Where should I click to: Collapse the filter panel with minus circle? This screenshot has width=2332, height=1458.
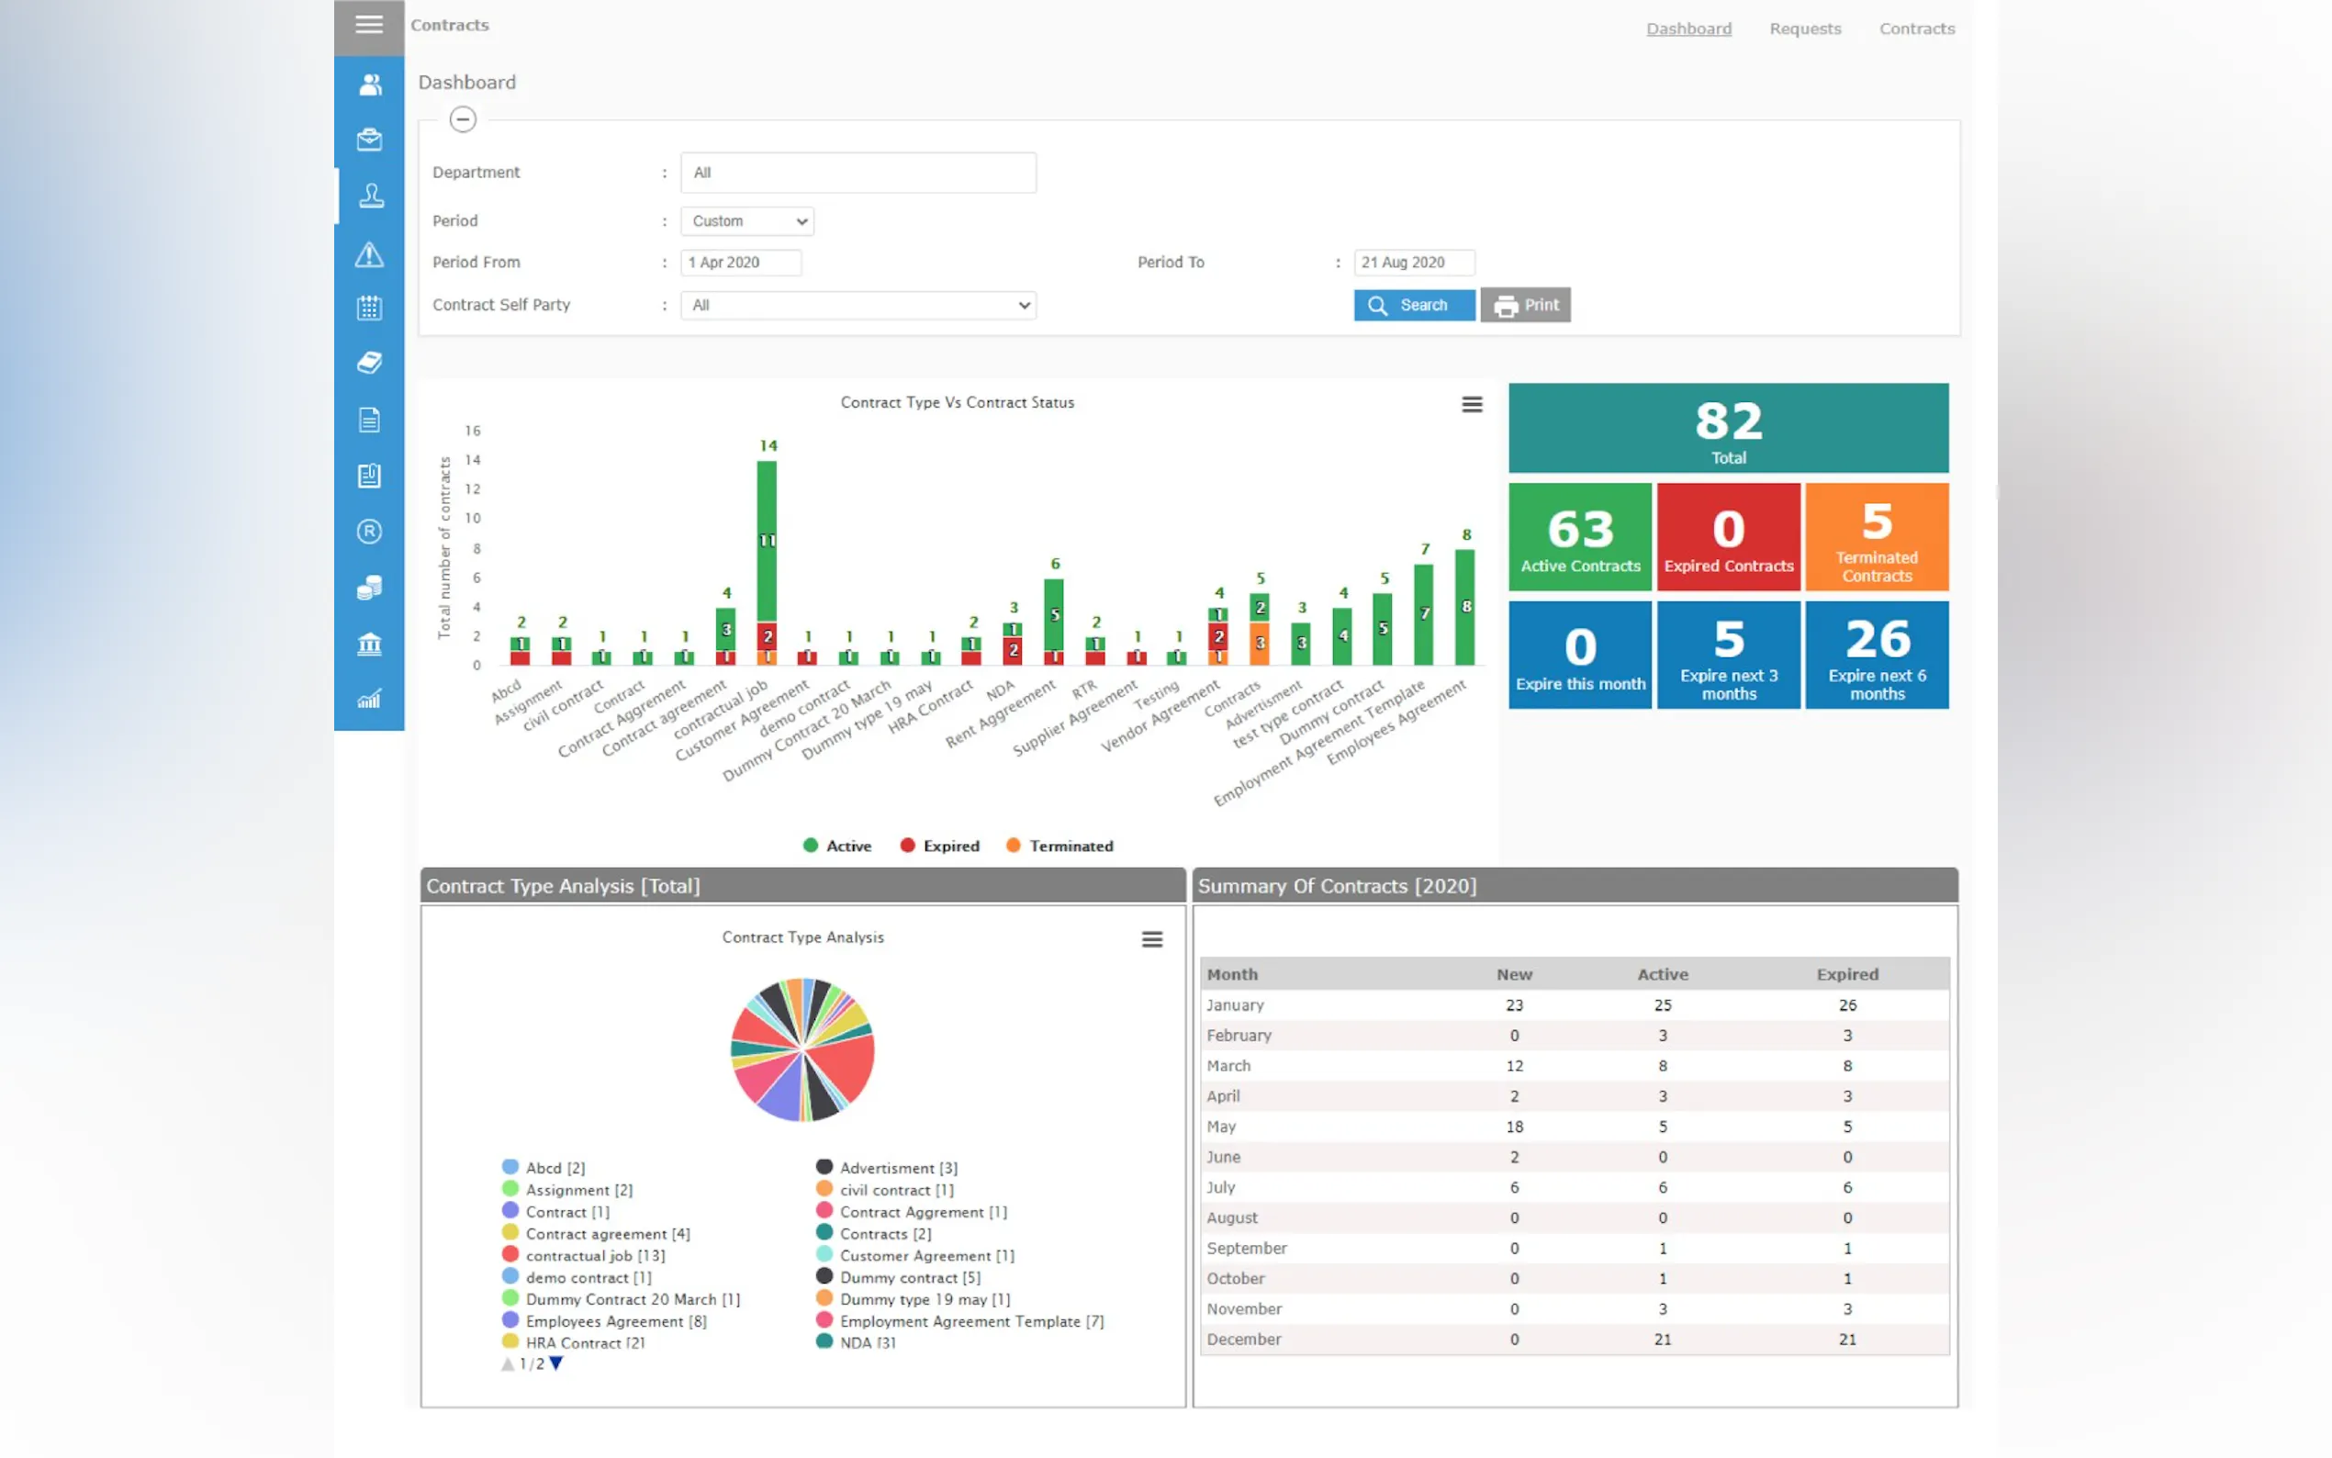[x=463, y=119]
